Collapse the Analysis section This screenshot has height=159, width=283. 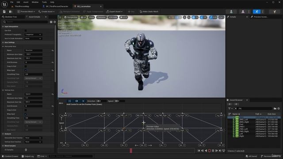click(x=3, y=134)
